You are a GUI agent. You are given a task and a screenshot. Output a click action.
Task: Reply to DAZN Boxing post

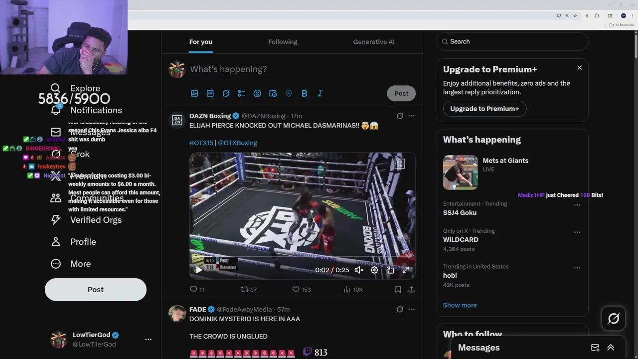click(194, 289)
